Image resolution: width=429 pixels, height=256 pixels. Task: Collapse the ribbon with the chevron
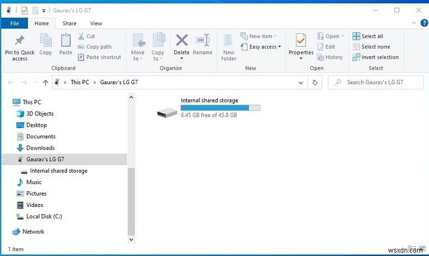(413, 23)
